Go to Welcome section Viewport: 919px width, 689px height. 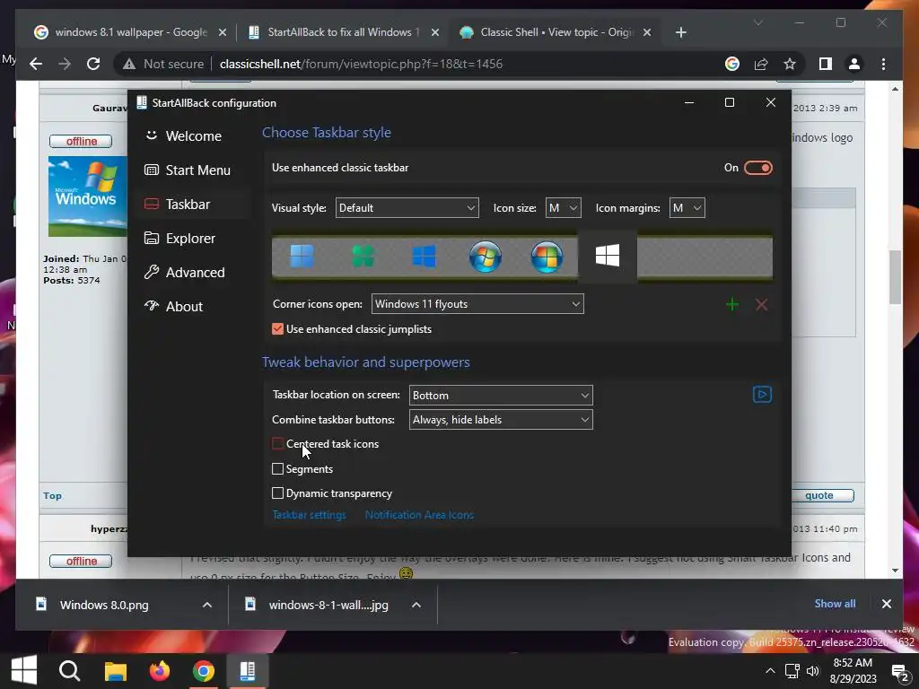tap(194, 136)
